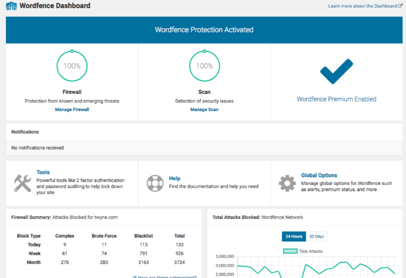Click the Total column header
This screenshot has height=278, width=406.
tap(180, 236)
